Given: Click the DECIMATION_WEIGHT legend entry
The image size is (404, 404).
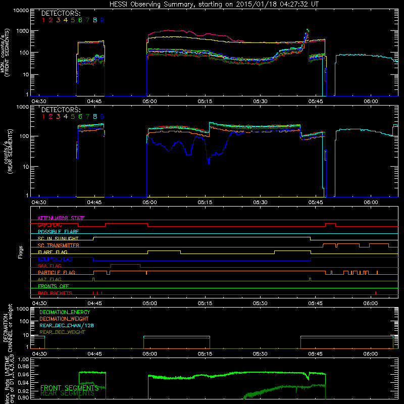Looking at the screenshot, I should tap(64, 319).
